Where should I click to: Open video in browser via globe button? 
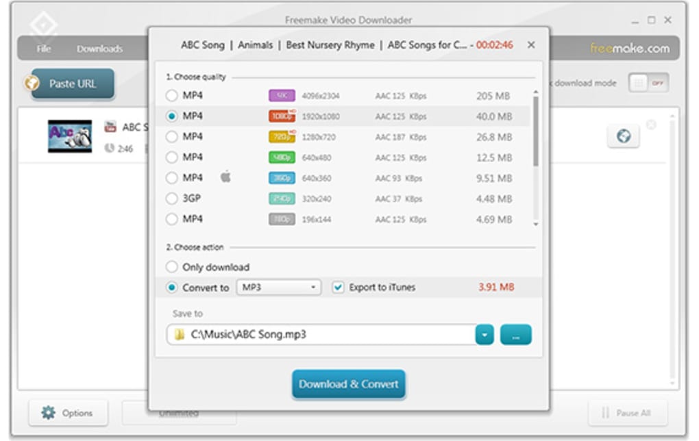pyautogui.click(x=622, y=135)
